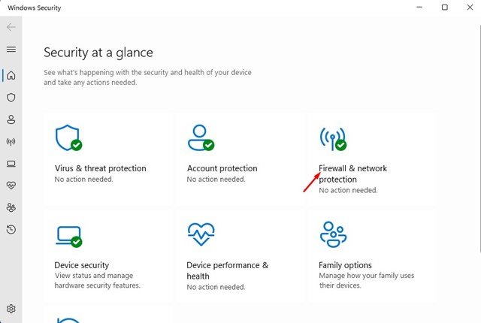Go to Home in the sidebar
The image size is (481, 323).
[x=11, y=75]
